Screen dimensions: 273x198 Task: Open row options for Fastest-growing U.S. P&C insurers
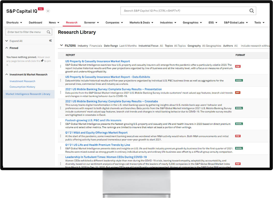[x=61, y=124]
